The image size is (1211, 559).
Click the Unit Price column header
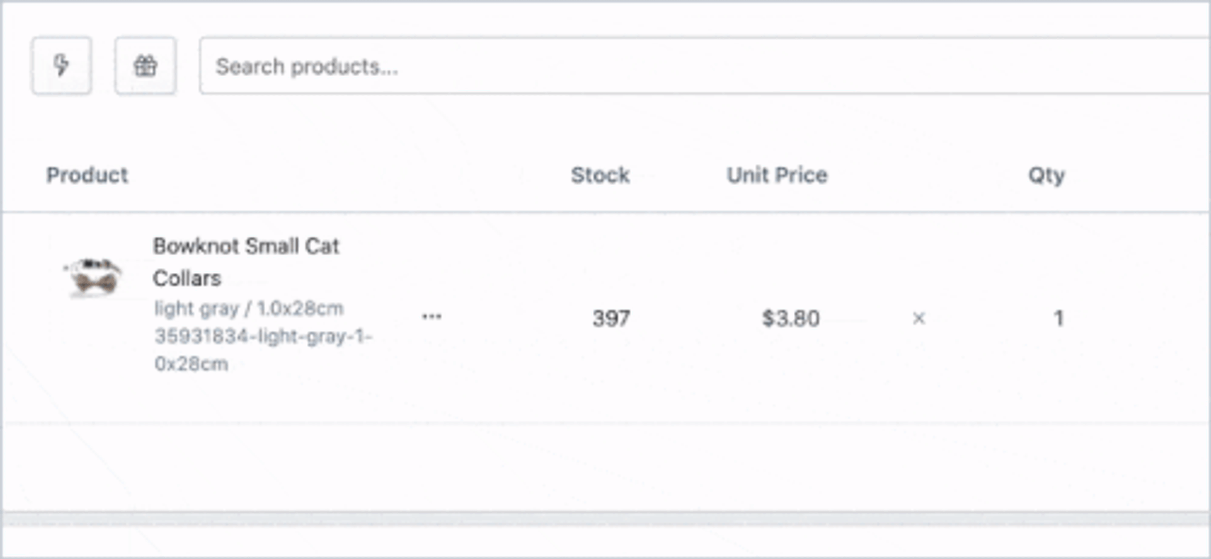coord(777,175)
